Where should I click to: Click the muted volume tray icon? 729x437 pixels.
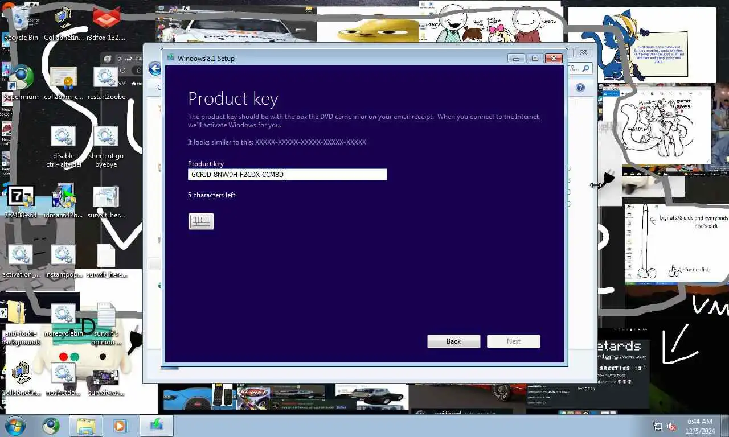coord(671,426)
